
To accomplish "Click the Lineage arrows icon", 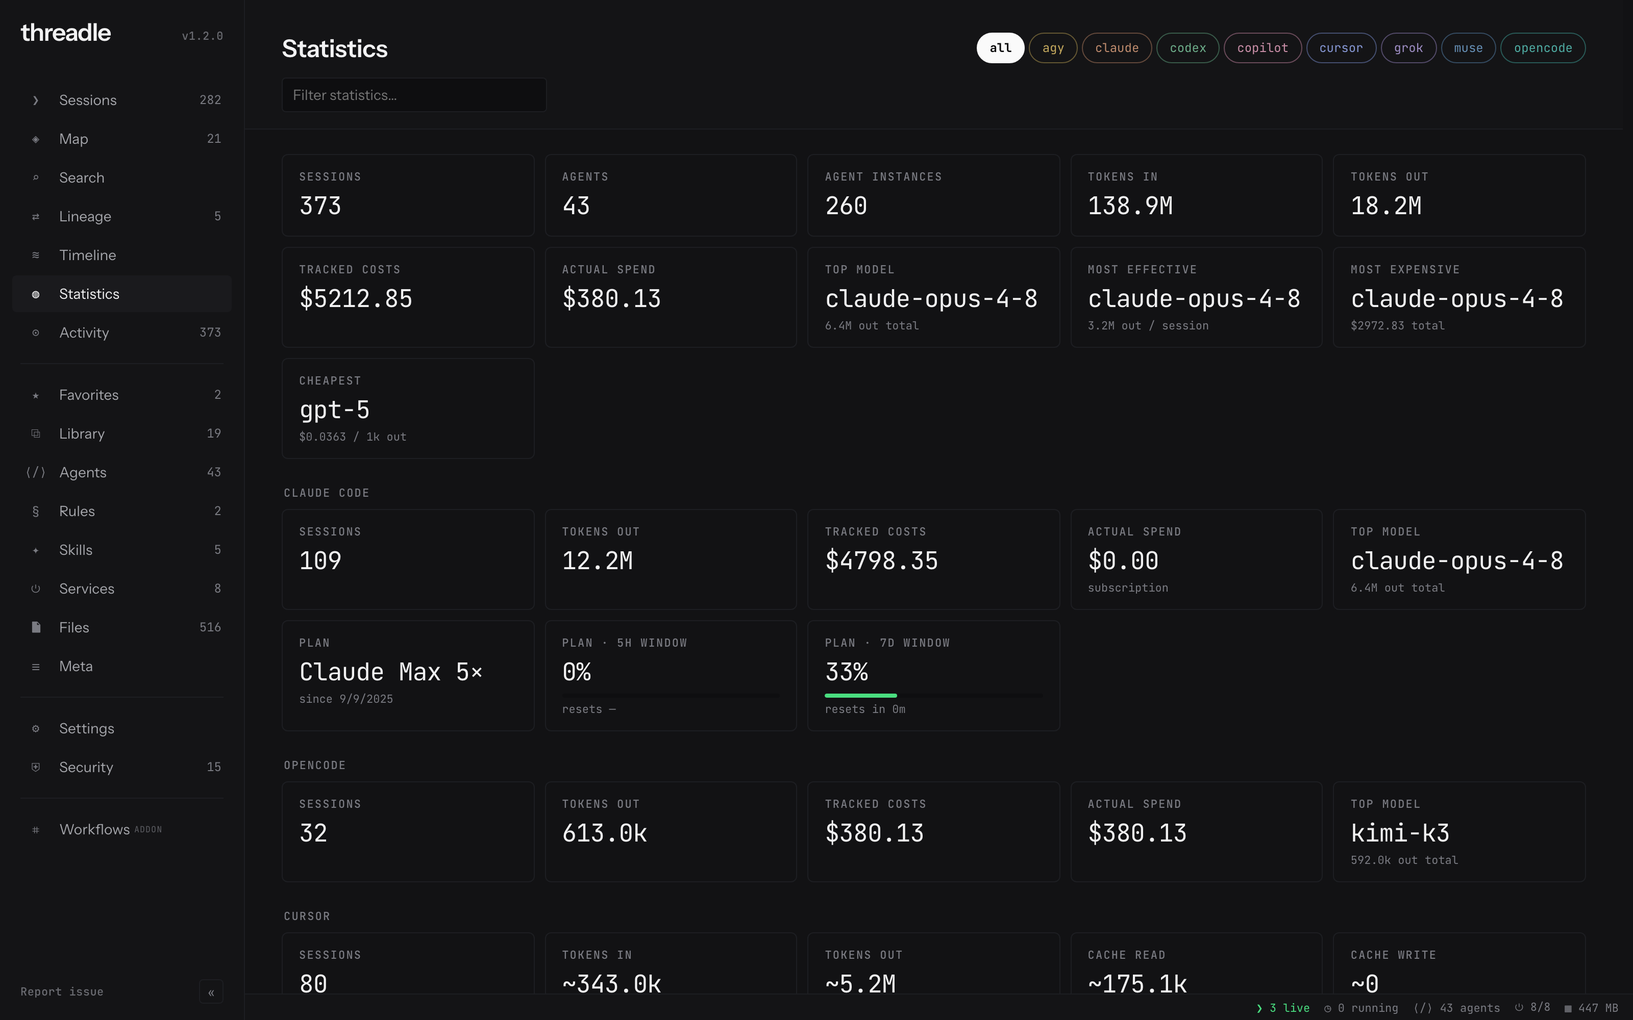I will click(36, 217).
